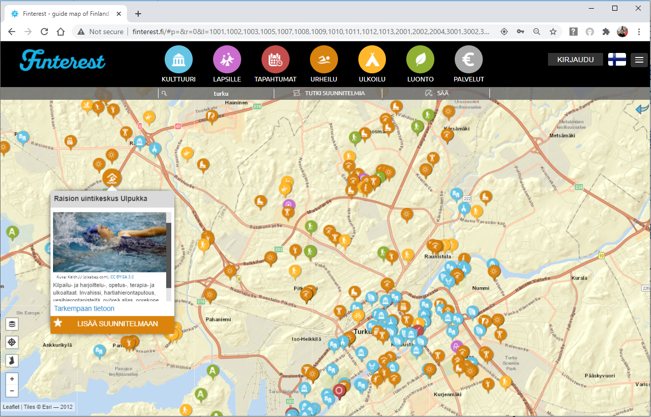Zoom in the map with plus

(x=12, y=379)
